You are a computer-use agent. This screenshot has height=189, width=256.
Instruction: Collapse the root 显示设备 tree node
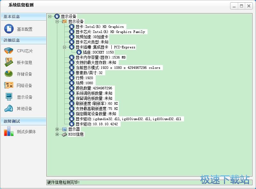[x=50, y=16]
